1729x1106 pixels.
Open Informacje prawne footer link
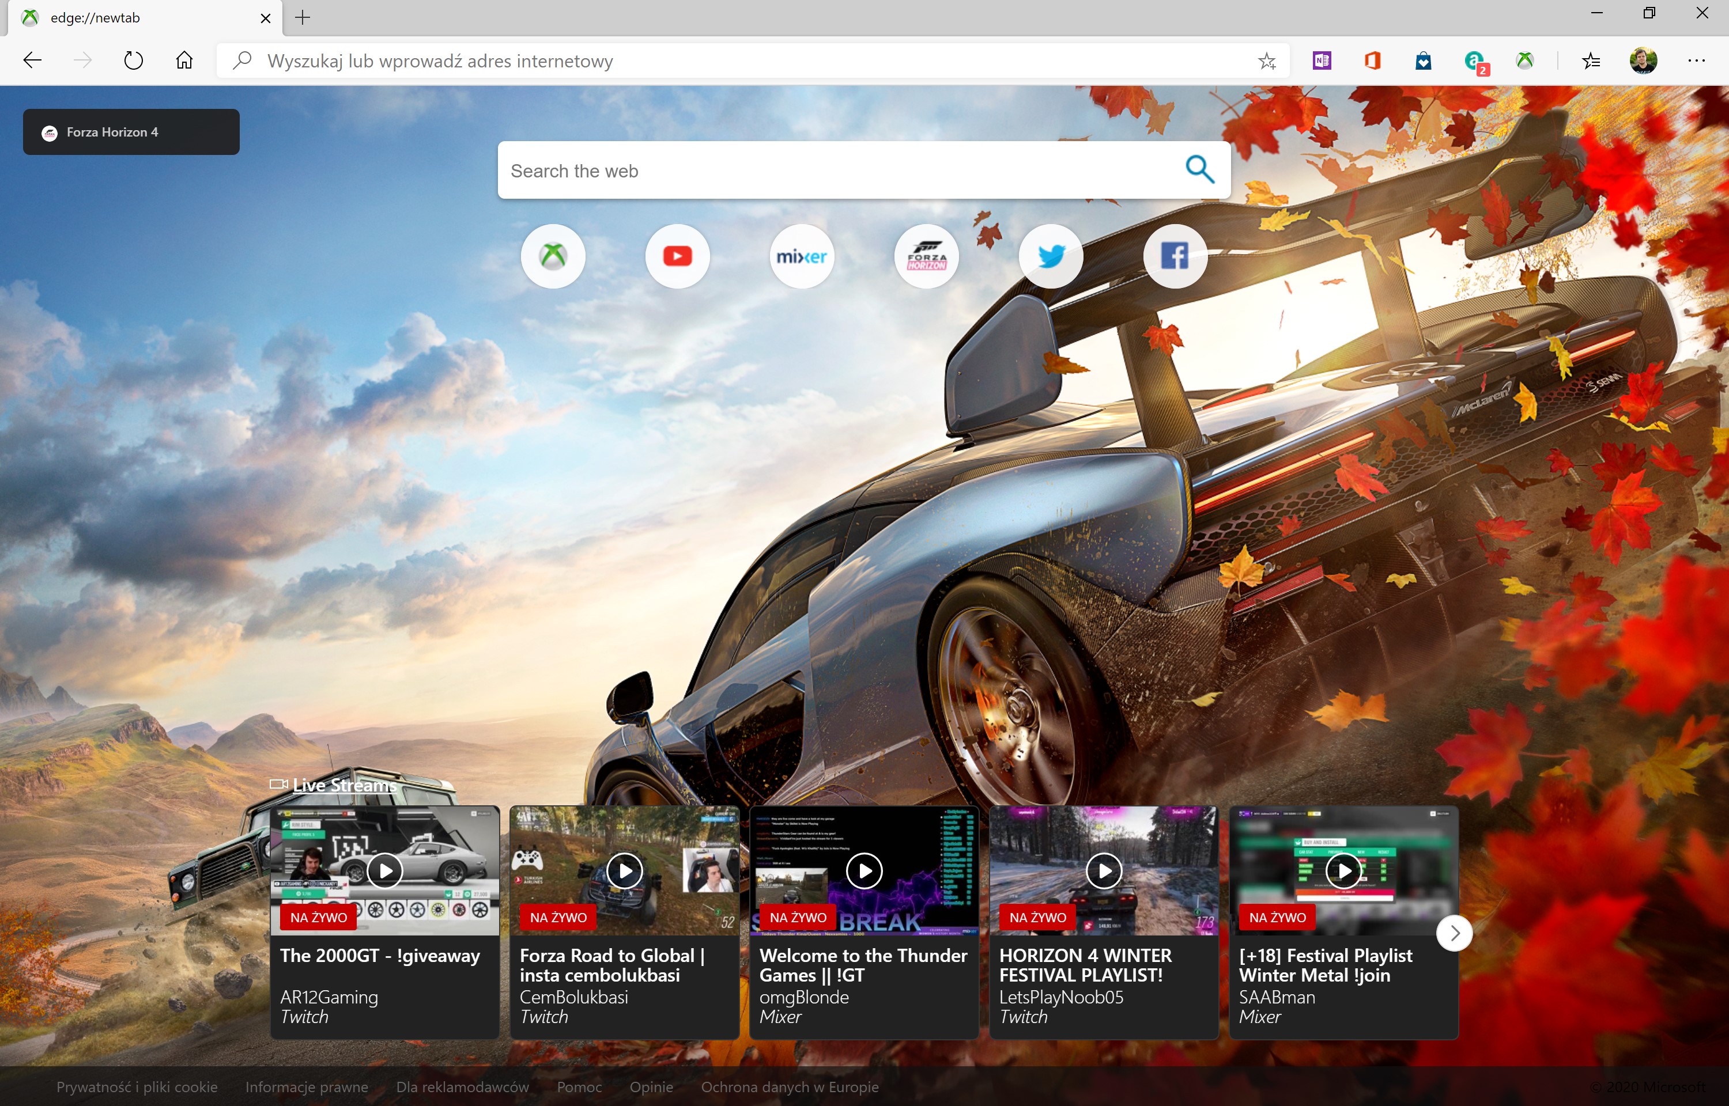pos(307,1086)
